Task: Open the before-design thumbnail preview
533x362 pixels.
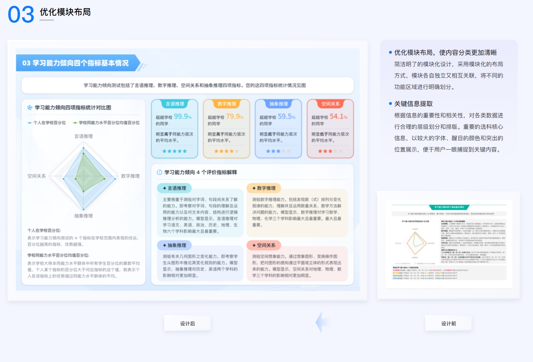Action: [x=448, y=245]
